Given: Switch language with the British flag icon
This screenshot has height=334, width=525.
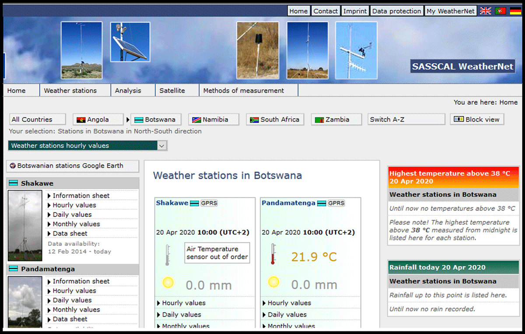Looking at the screenshot, I should click(485, 11).
